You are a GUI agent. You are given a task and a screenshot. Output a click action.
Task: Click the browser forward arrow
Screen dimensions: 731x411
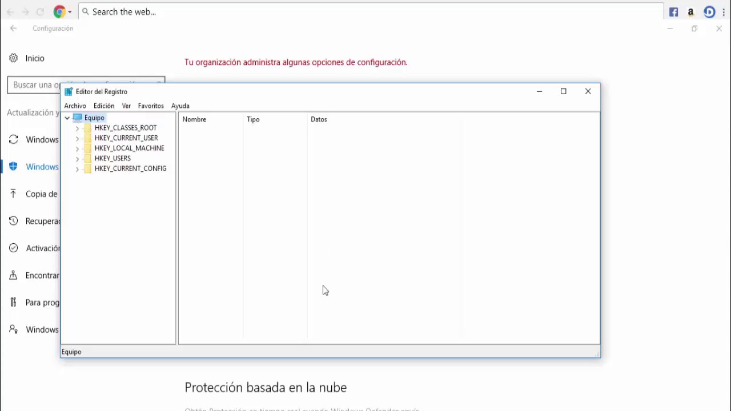(25, 11)
